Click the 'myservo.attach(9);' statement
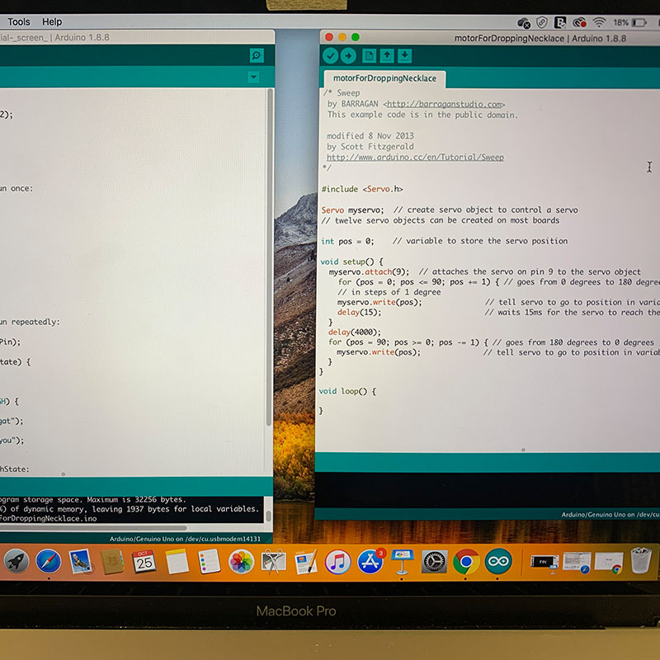The width and height of the screenshot is (660, 660). click(x=369, y=272)
